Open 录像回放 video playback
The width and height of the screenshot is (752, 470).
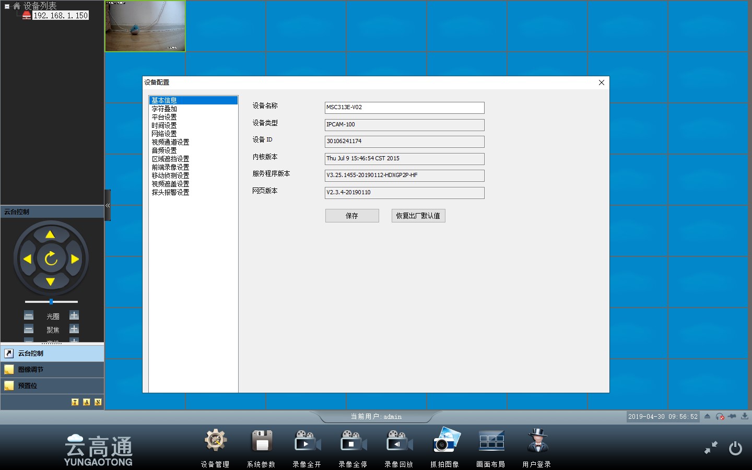[398, 448]
